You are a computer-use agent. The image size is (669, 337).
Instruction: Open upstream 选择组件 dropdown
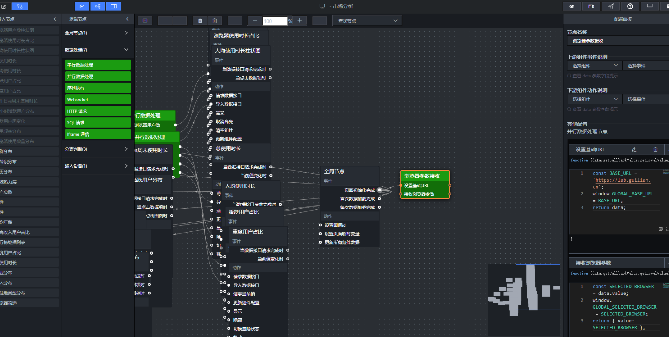tap(594, 66)
